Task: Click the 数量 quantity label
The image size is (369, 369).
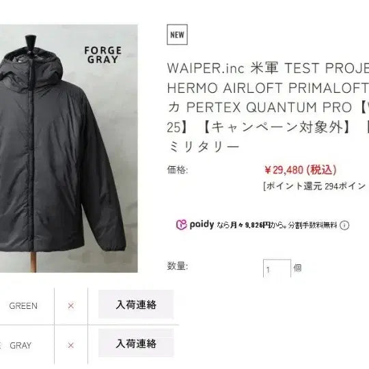Action: pos(178,266)
